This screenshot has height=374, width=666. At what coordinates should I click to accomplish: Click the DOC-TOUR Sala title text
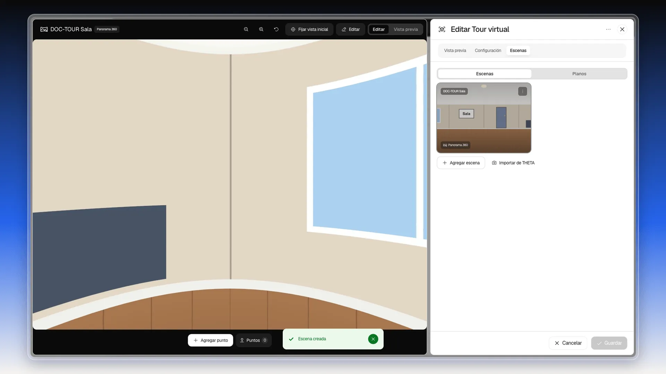click(71, 29)
